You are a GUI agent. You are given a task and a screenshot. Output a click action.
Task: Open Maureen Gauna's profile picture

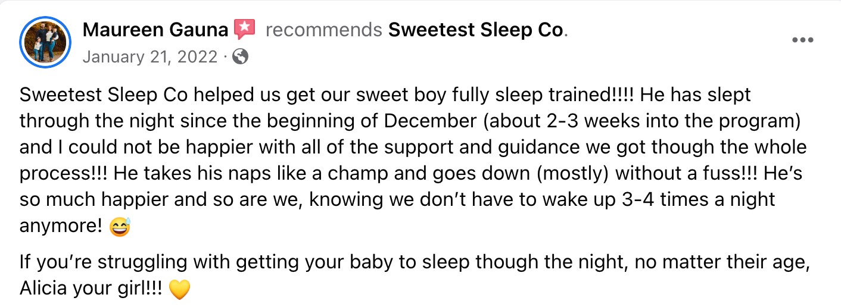[x=45, y=41]
